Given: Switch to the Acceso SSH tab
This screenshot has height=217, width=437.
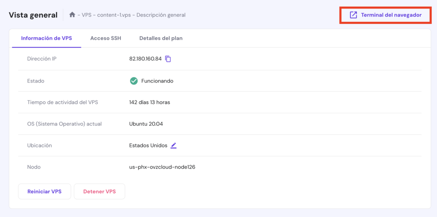Looking at the screenshot, I should [x=105, y=38].
